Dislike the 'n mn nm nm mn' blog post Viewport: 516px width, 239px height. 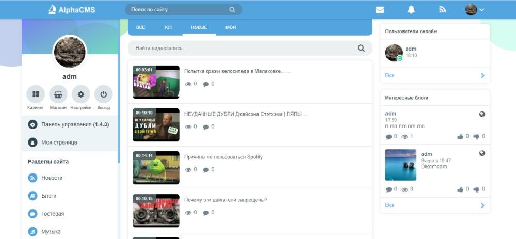[x=476, y=137]
